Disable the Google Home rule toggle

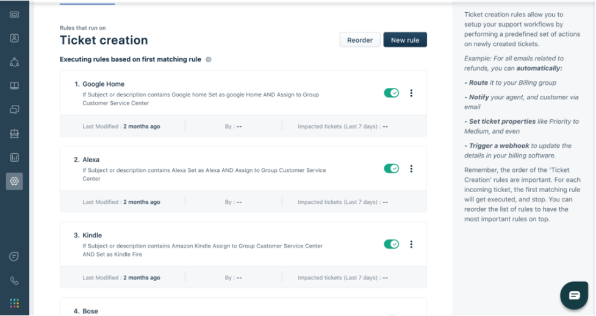point(391,93)
